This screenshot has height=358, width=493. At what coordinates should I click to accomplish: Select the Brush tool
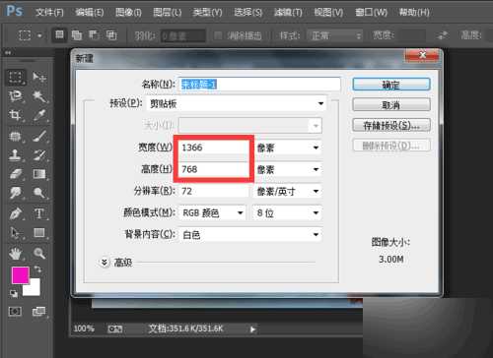click(x=39, y=136)
